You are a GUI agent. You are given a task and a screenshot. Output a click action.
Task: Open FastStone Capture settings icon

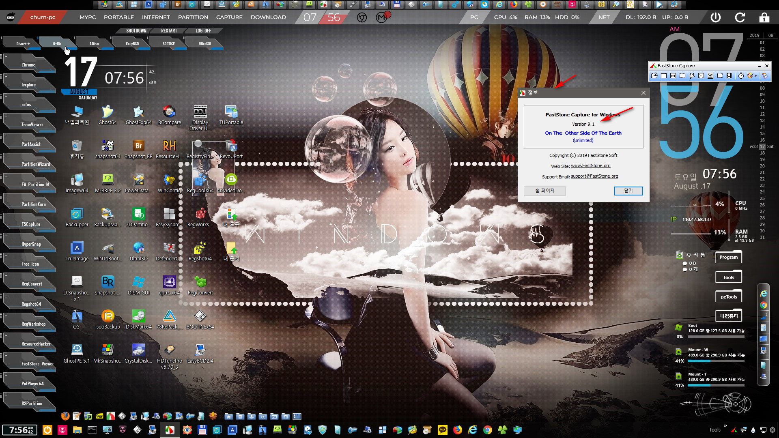(765, 76)
